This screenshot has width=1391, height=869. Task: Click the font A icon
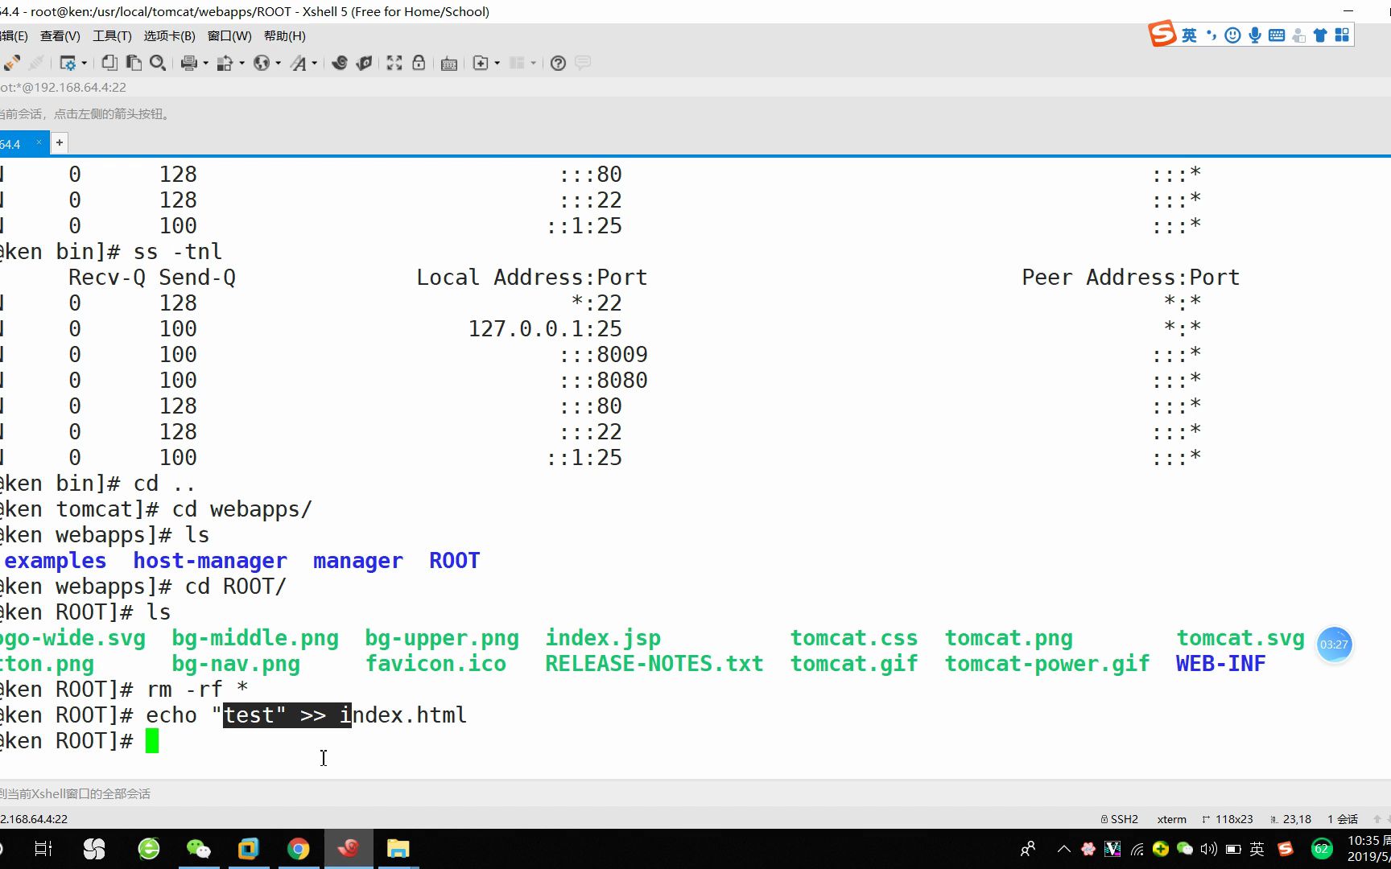click(x=299, y=63)
